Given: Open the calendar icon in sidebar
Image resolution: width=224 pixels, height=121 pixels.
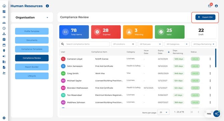Looking at the screenshot, I should pos(4,45).
